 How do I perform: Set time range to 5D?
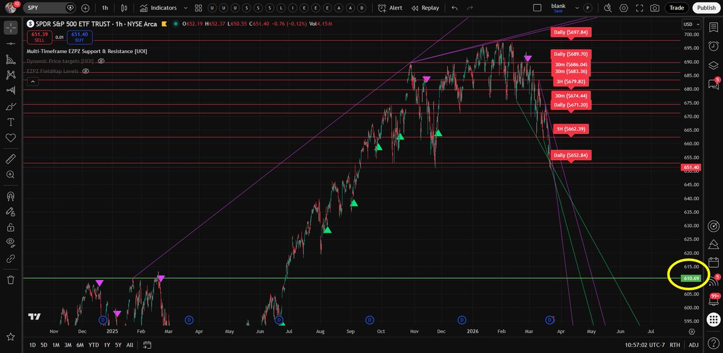(44, 345)
